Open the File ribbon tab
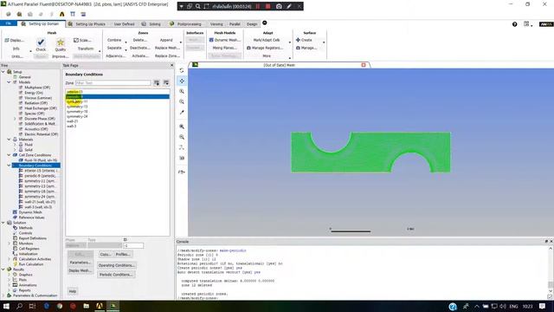 [x=9, y=23]
